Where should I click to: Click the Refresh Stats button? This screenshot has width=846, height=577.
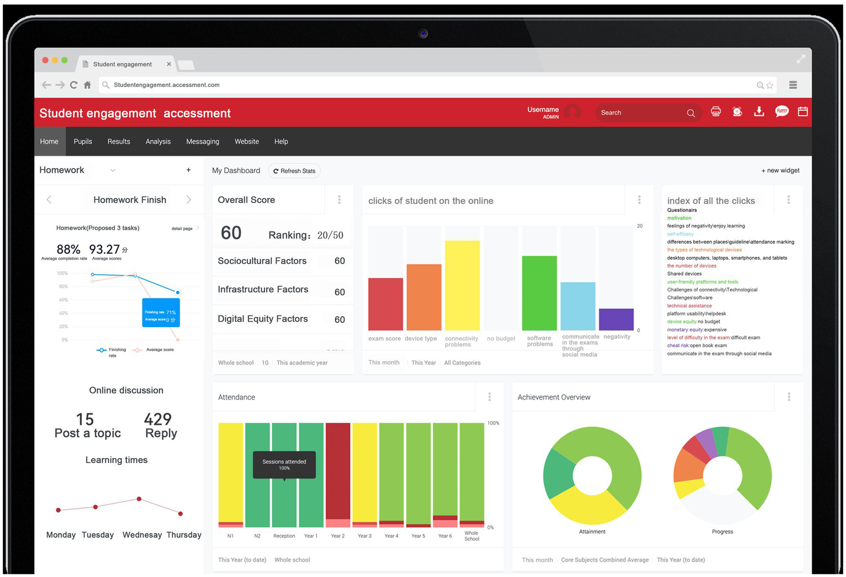294,171
